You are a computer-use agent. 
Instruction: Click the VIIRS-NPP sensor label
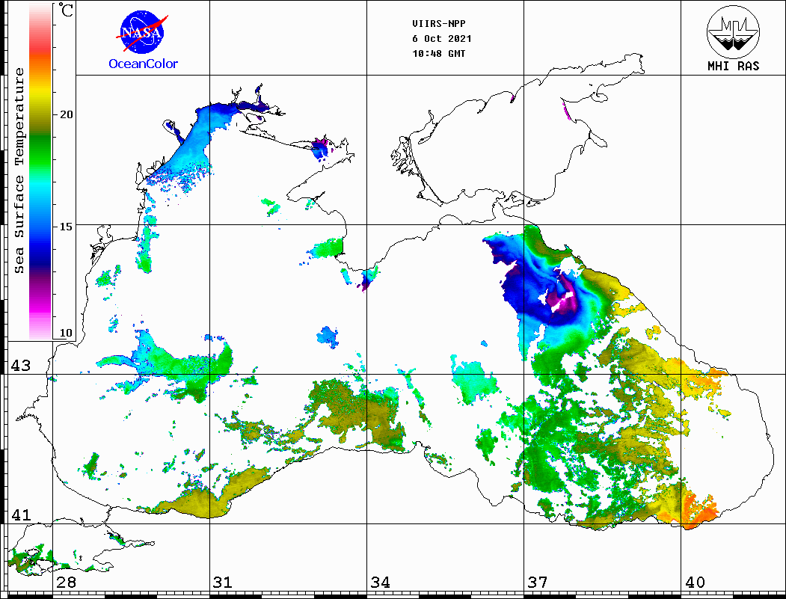pos(439,24)
